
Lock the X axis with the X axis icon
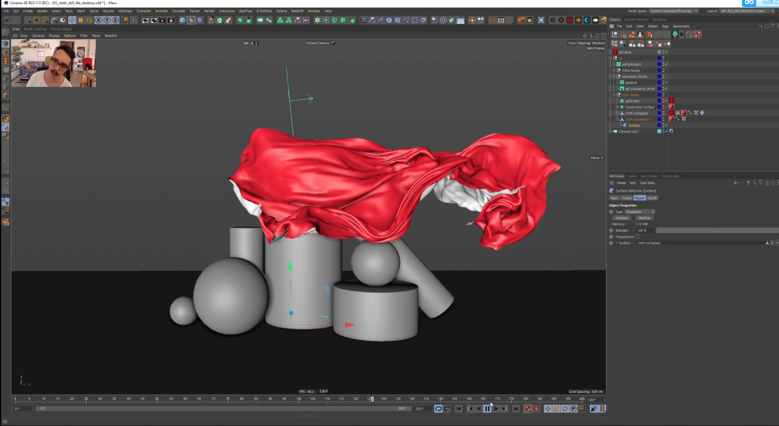pos(99,20)
